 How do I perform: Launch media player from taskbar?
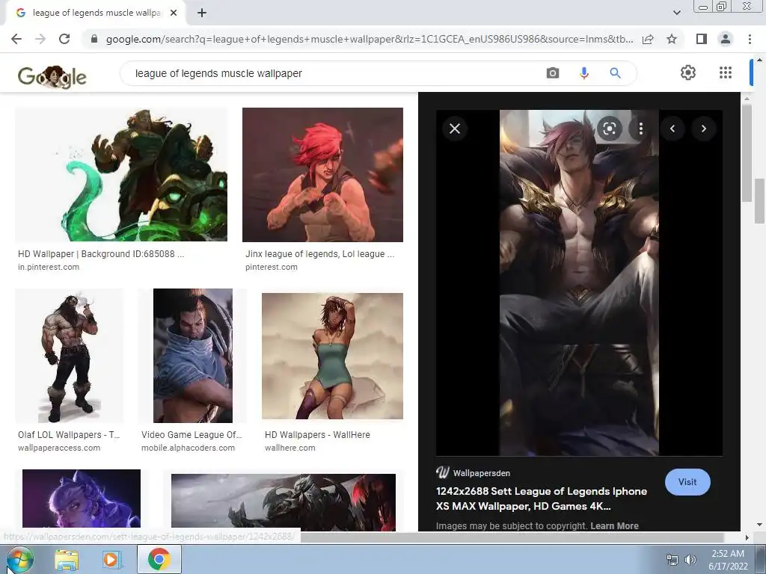click(x=111, y=560)
